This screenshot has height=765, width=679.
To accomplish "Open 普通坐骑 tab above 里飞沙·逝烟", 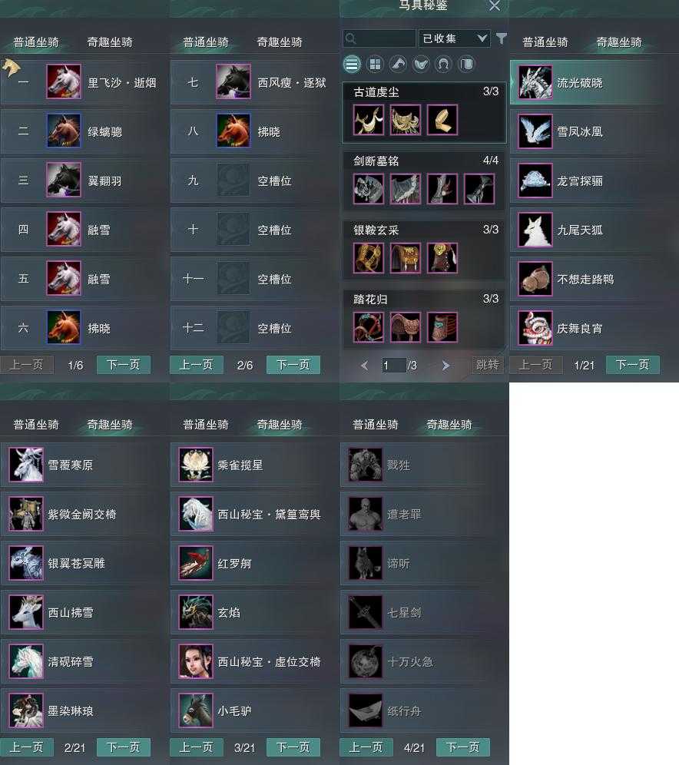I will coord(36,42).
